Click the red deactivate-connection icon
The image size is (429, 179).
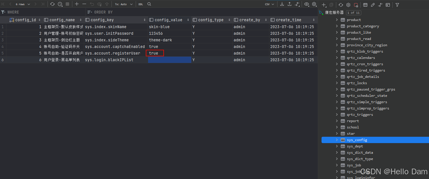point(356,5)
